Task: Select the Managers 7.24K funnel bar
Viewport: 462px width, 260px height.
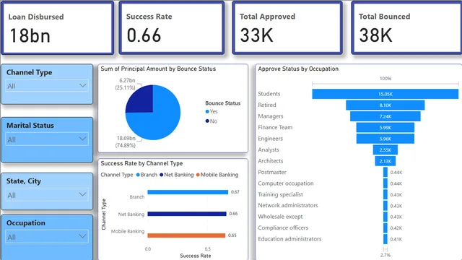Action: point(385,116)
